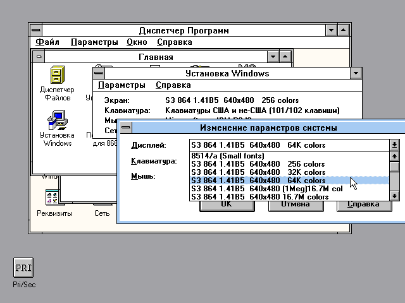This screenshot has height=303, width=405.
Task: Click the display list scrollbar thumb
Action: tap(394, 167)
